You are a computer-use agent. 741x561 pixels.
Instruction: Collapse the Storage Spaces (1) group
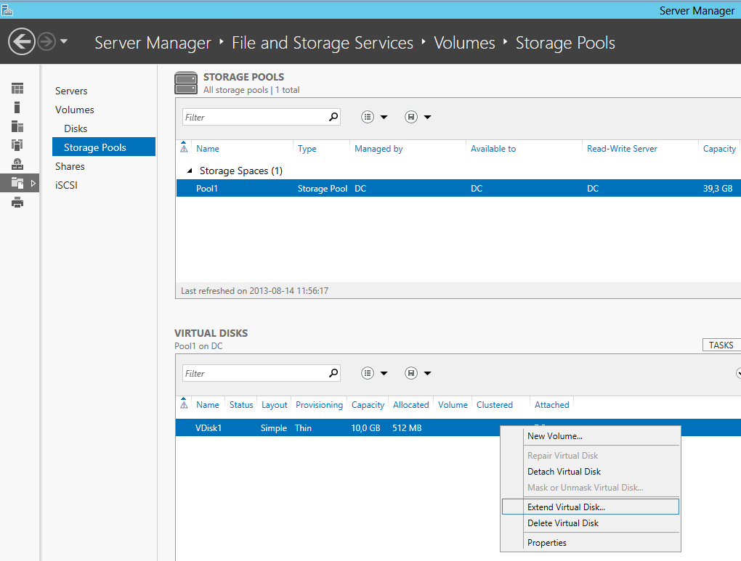[191, 171]
